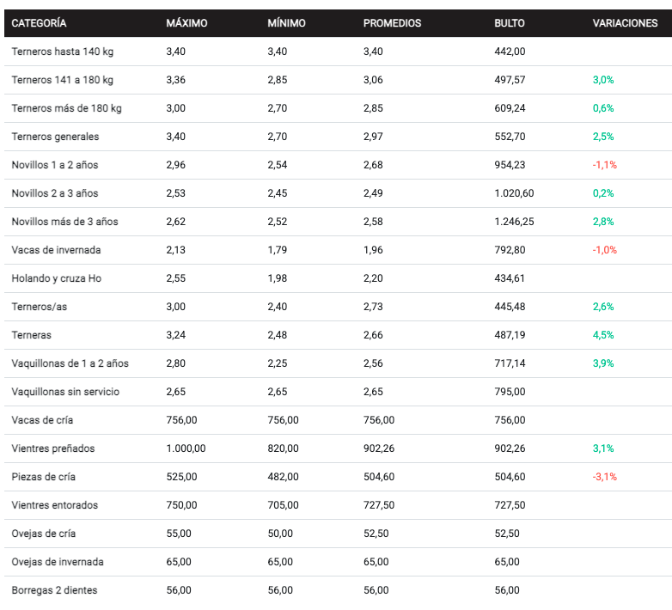Select the Terneros hasta 140 kg row label
672x610 pixels.
coord(63,52)
